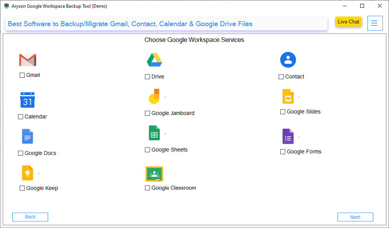Return with the Back button
The width and height of the screenshot is (389, 228).
[x=30, y=217]
